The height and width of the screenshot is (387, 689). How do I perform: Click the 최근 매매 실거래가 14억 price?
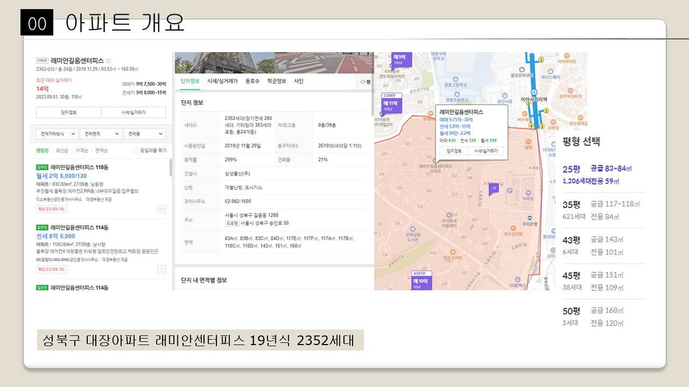(x=42, y=89)
